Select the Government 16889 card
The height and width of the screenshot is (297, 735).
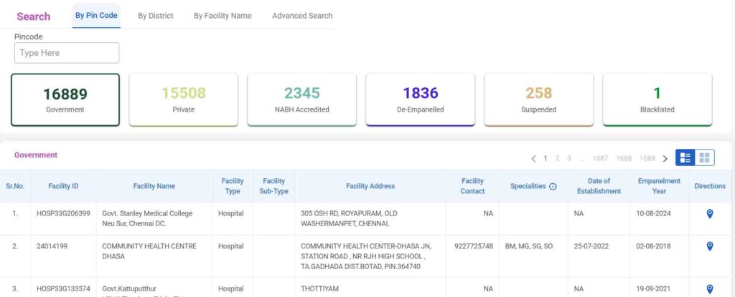point(65,99)
